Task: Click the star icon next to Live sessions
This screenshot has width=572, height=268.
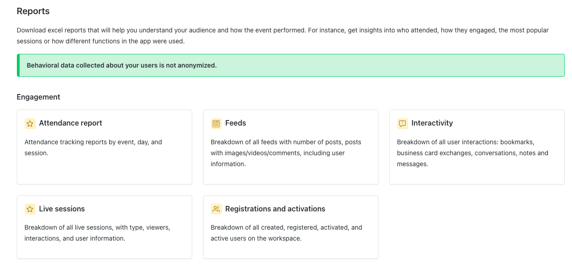Action: coord(30,209)
